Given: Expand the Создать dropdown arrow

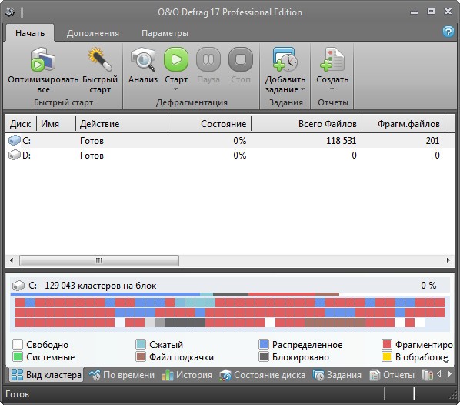Looking at the screenshot, I should pyautogui.click(x=332, y=89).
